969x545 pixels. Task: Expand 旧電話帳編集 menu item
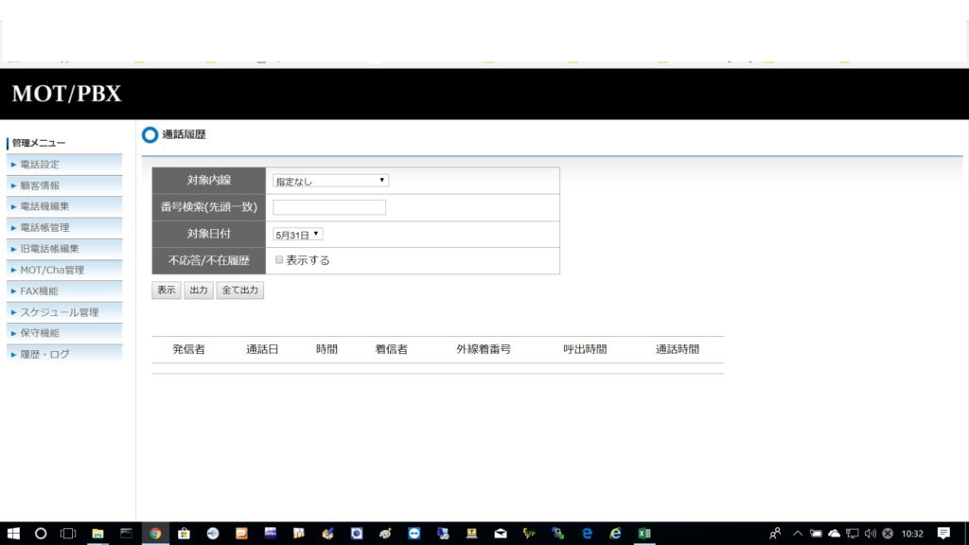[64, 249]
